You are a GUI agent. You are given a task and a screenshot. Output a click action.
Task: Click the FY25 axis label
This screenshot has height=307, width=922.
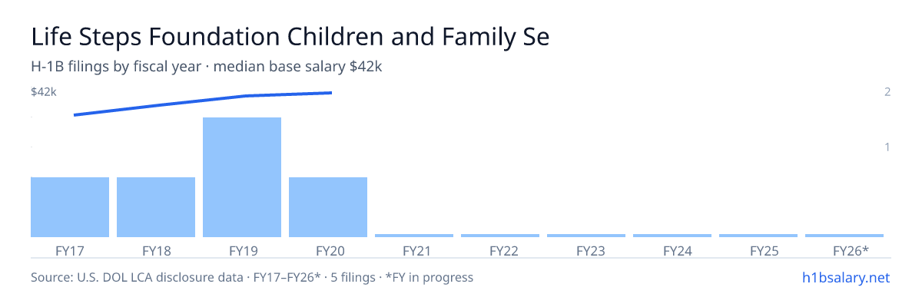pyautogui.click(x=758, y=251)
